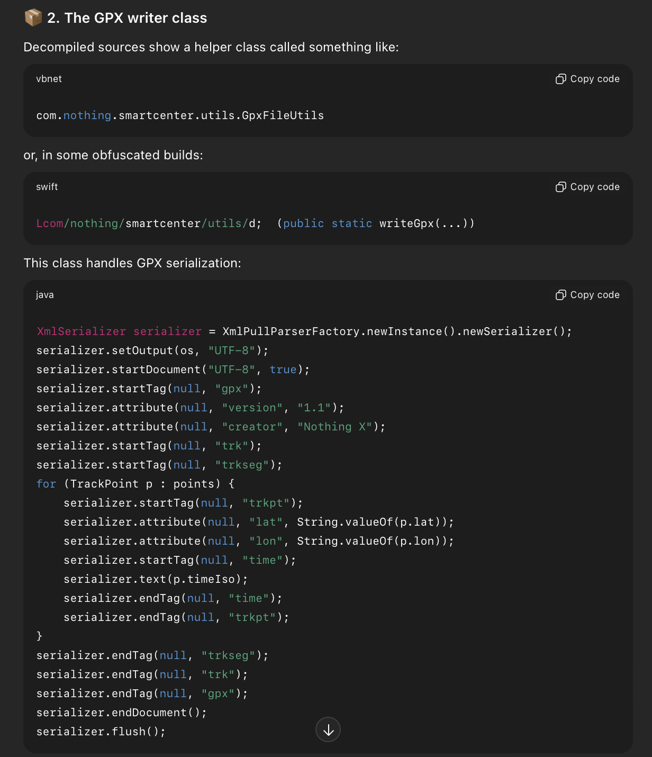Click the copy icon in the swift block

tap(560, 187)
